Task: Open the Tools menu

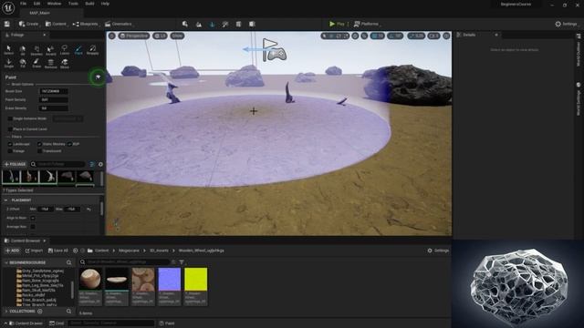Action: pos(73,4)
